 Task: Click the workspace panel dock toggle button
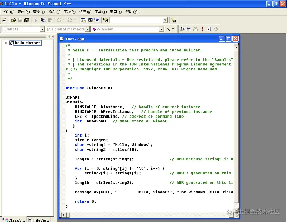pos(48,37)
